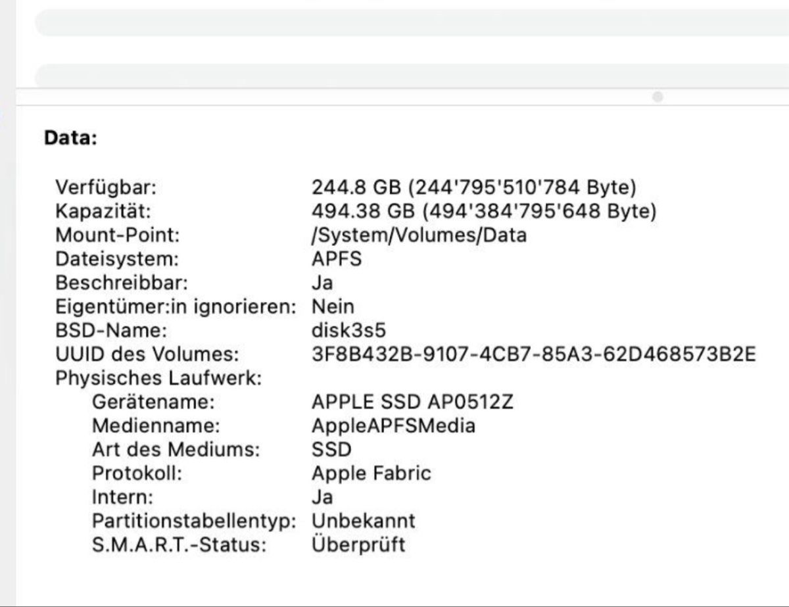Image resolution: width=789 pixels, height=607 pixels.
Task: Select the 'Physisches Laufwerk:' label
Action: 159,379
